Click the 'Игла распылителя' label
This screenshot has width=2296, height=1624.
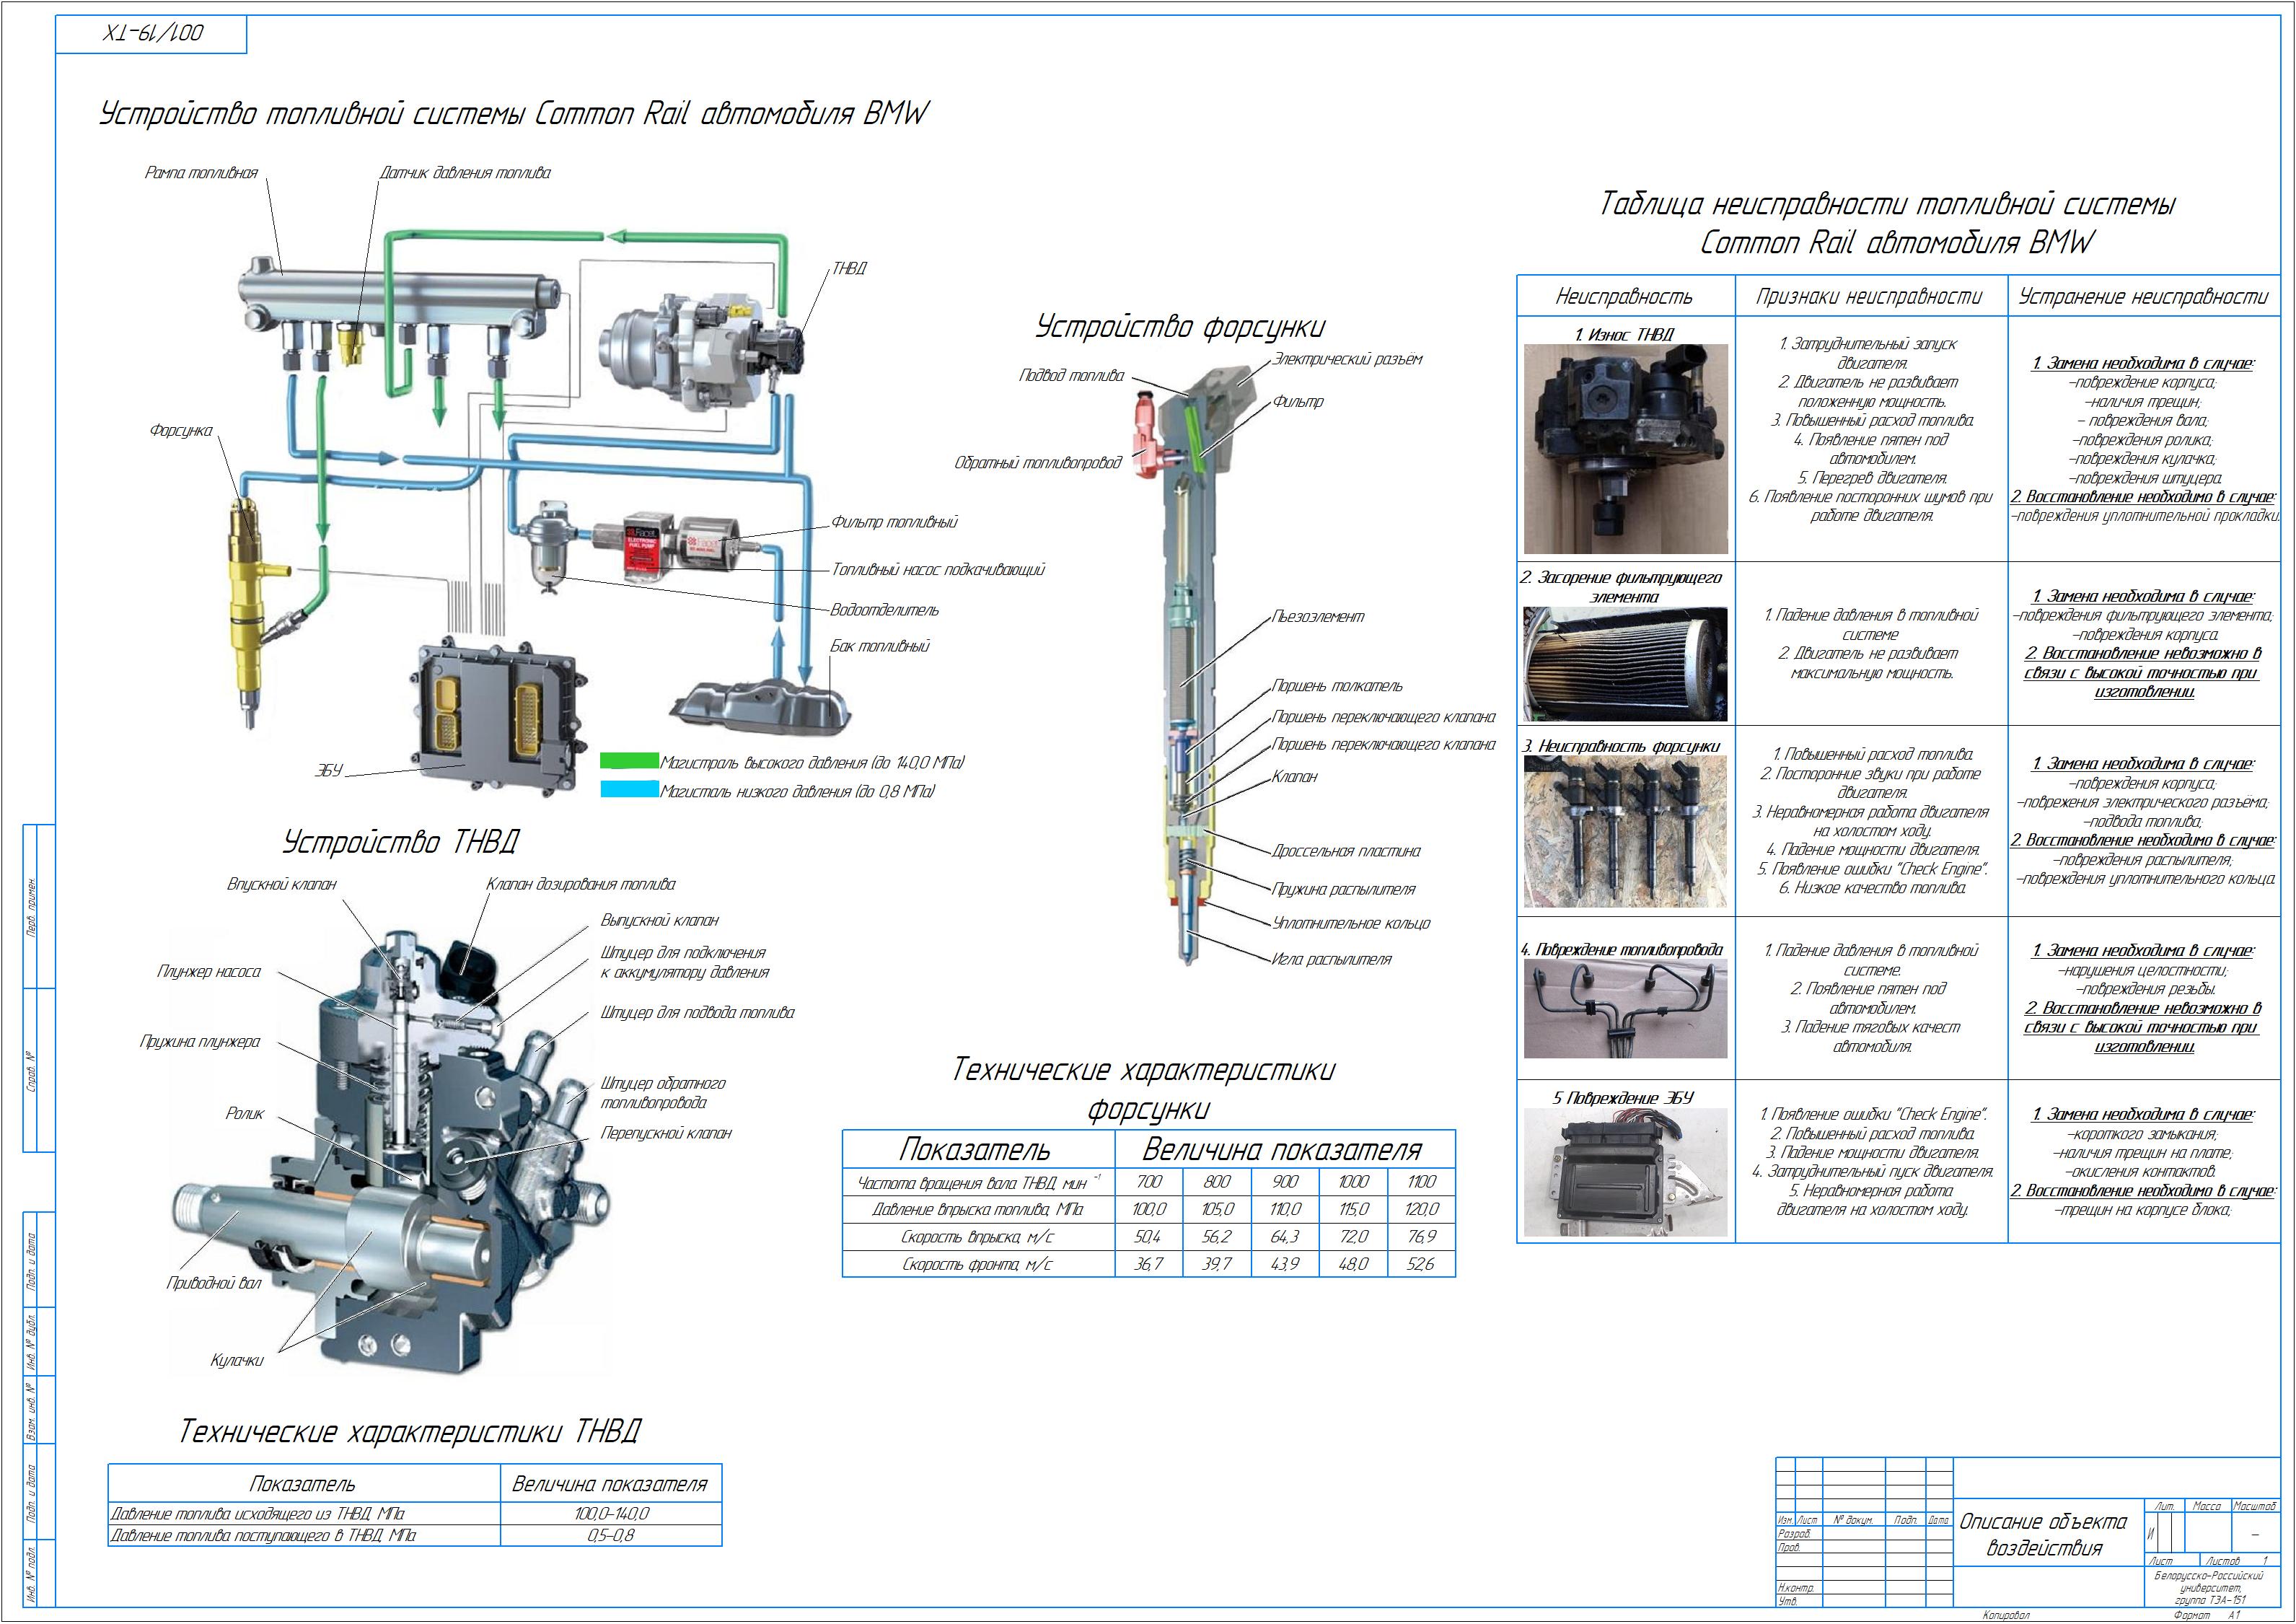tap(1331, 959)
